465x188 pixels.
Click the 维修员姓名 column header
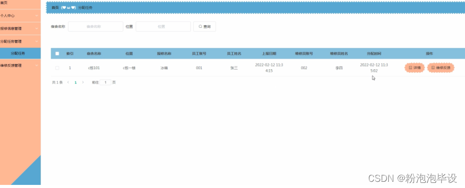(339, 54)
